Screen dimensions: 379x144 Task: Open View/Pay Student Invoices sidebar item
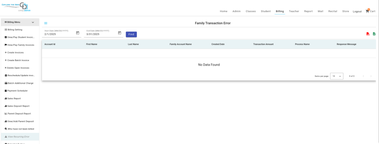pyautogui.click(x=20, y=38)
